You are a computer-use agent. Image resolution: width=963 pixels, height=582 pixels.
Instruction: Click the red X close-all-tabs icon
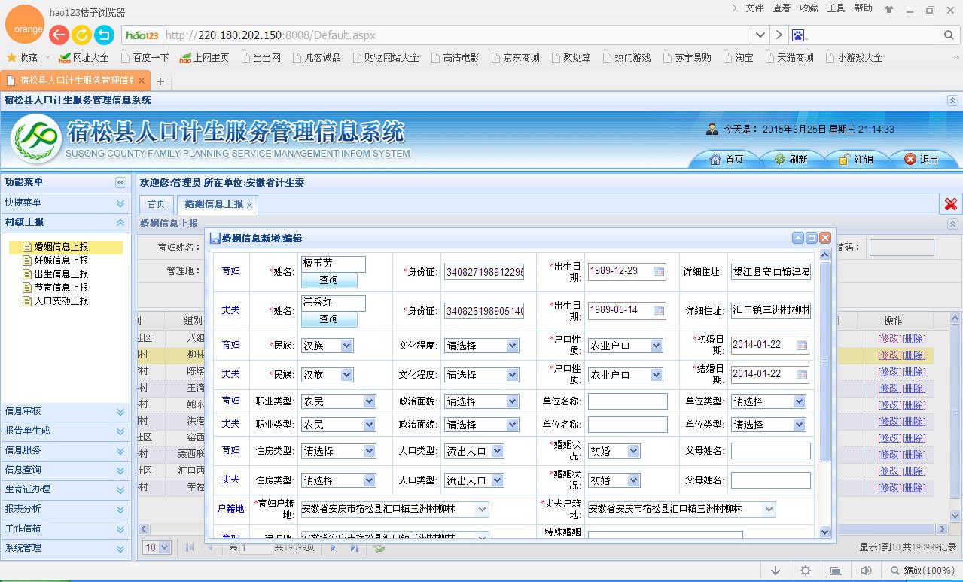pos(951,203)
